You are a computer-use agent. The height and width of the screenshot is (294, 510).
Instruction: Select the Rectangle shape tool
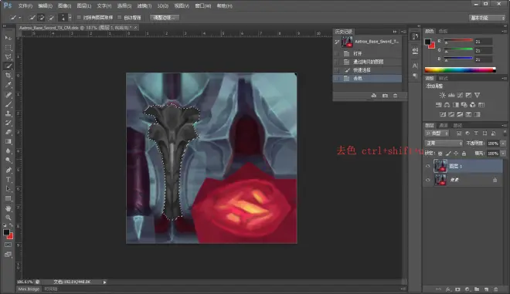pos(8,198)
